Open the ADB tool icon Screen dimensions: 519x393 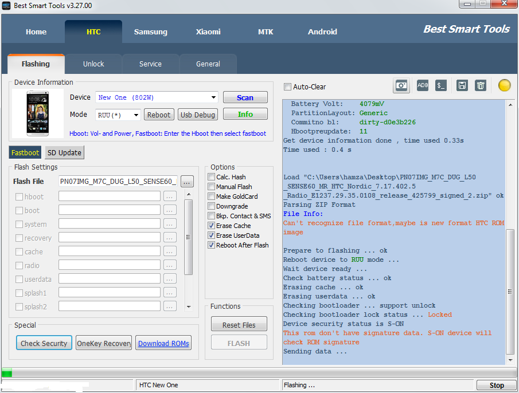422,85
